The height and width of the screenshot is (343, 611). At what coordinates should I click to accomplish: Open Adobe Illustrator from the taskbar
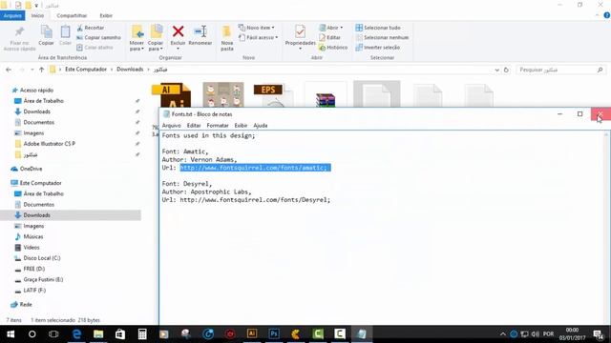coord(252,333)
